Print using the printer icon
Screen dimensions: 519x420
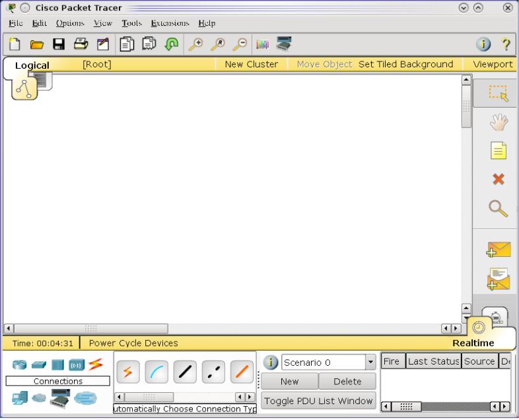click(x=81, y=44)
